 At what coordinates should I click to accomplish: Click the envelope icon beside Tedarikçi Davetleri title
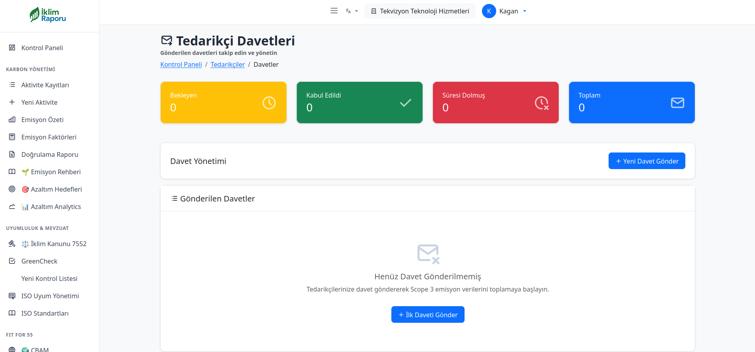click(x=167, y=40)
